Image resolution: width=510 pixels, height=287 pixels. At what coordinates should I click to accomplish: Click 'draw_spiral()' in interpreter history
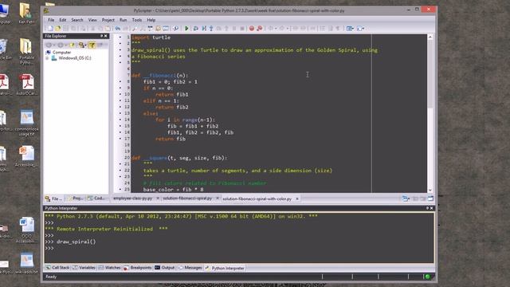pyautogui.click(x=76, y=242)
